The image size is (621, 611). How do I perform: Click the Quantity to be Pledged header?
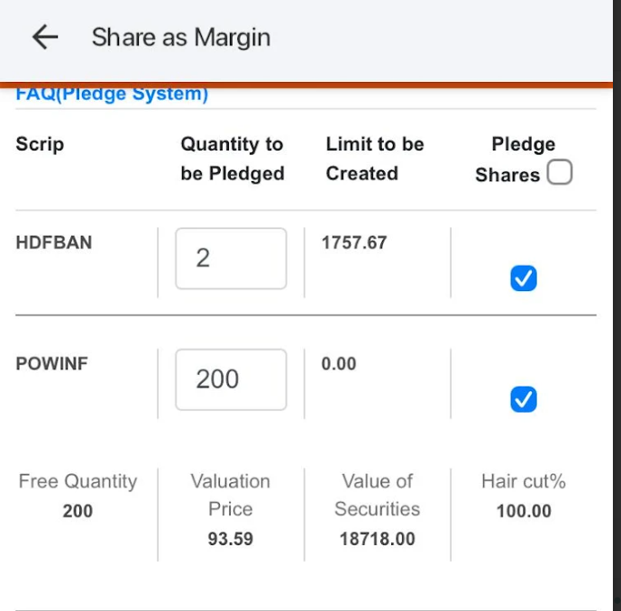click(232, 159)
